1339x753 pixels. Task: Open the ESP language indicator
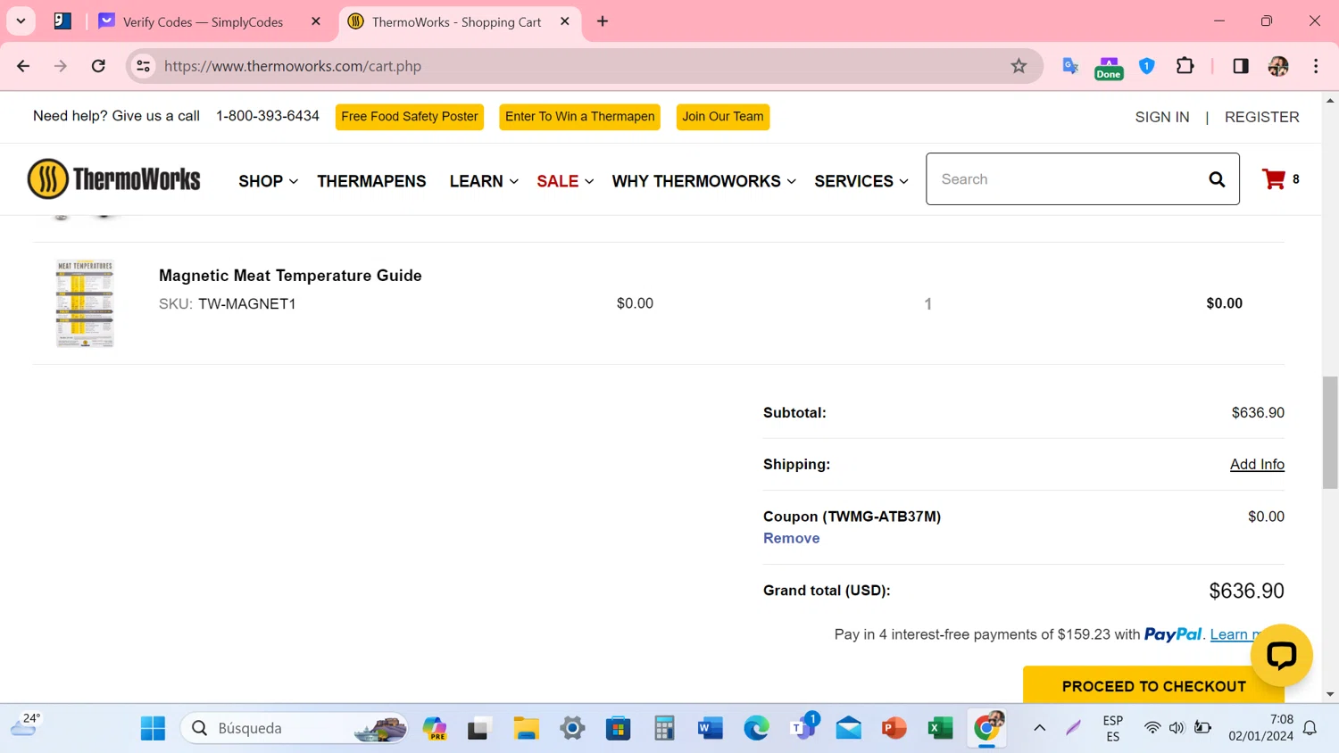1112,728
